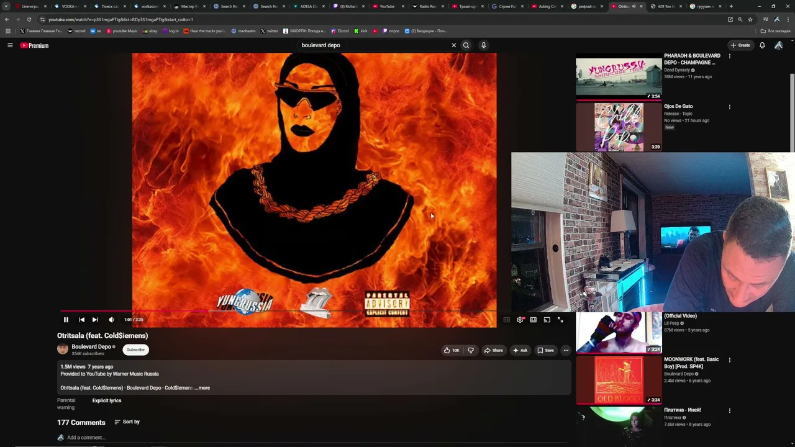Toggle closed captions in the player
The width and height of the screenshot is (795, 447).
coord(507,320)
